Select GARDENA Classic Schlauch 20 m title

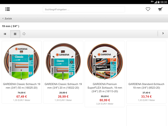(x=63, y=86)
